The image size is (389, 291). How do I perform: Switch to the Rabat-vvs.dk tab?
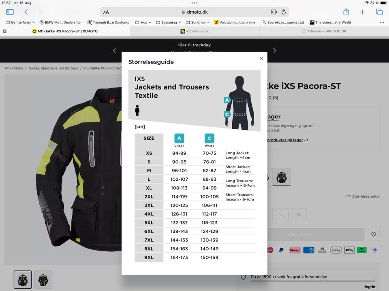[194, 31]
